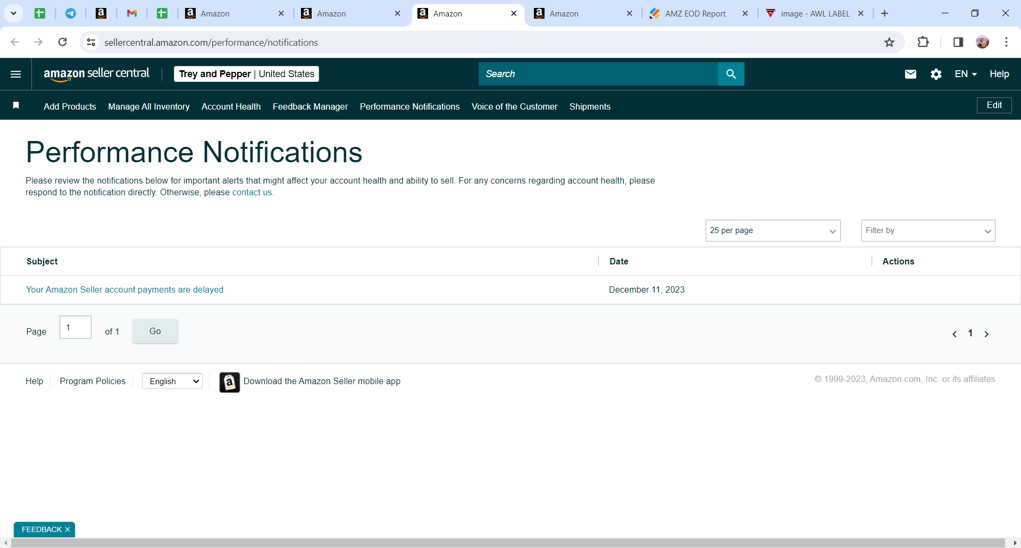This screenshot has width=1021, height=548.
Task: Expand the Filter by dropdown
Action: click(928, 230)
